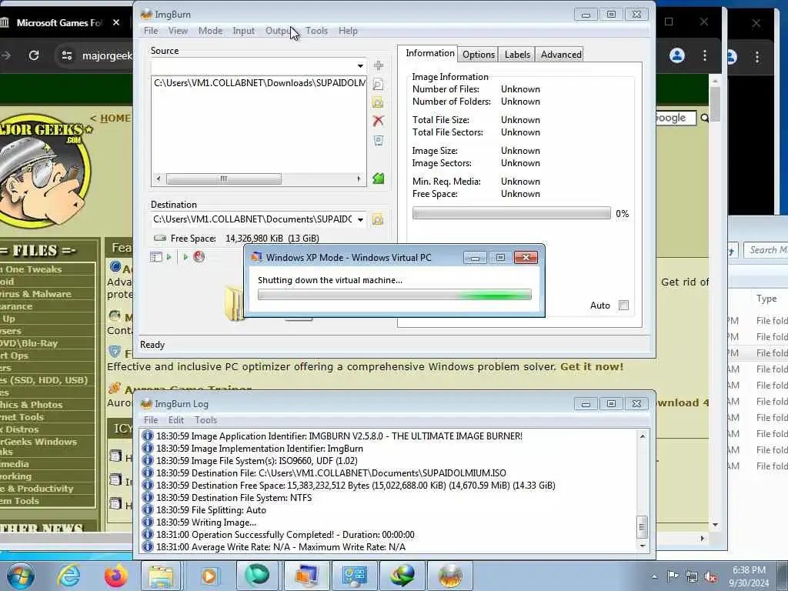The image size is (788, 591).
Task: Click the browse for folder icon in Source
Action: (x=379, y=102)
